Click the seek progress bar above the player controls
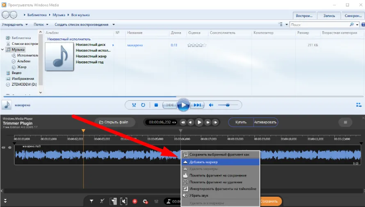Screen dimensions: 365x207 click(183, 96)
